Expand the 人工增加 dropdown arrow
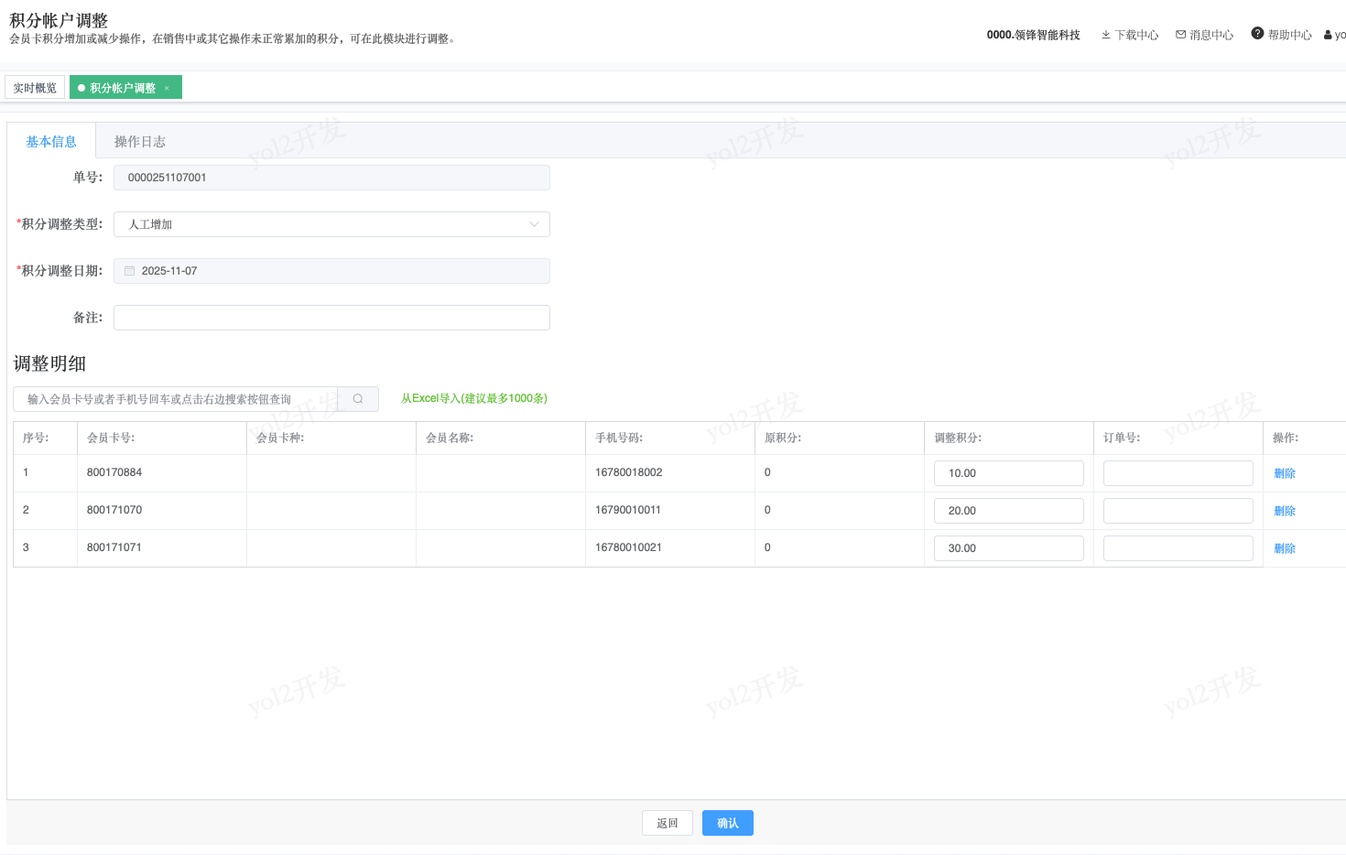The image size is (1346, 855). [535, 224]
